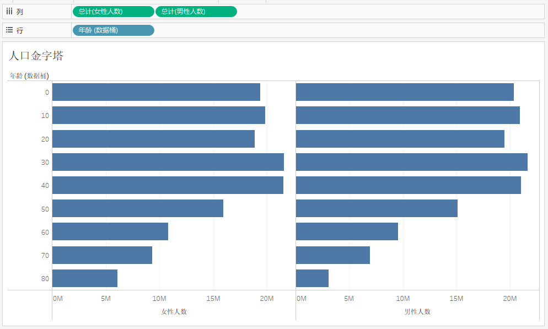The image size is (548, 329).
Task: Click the 总计(男性人数) pill on Columns shelf
Action: pos(196,12)
